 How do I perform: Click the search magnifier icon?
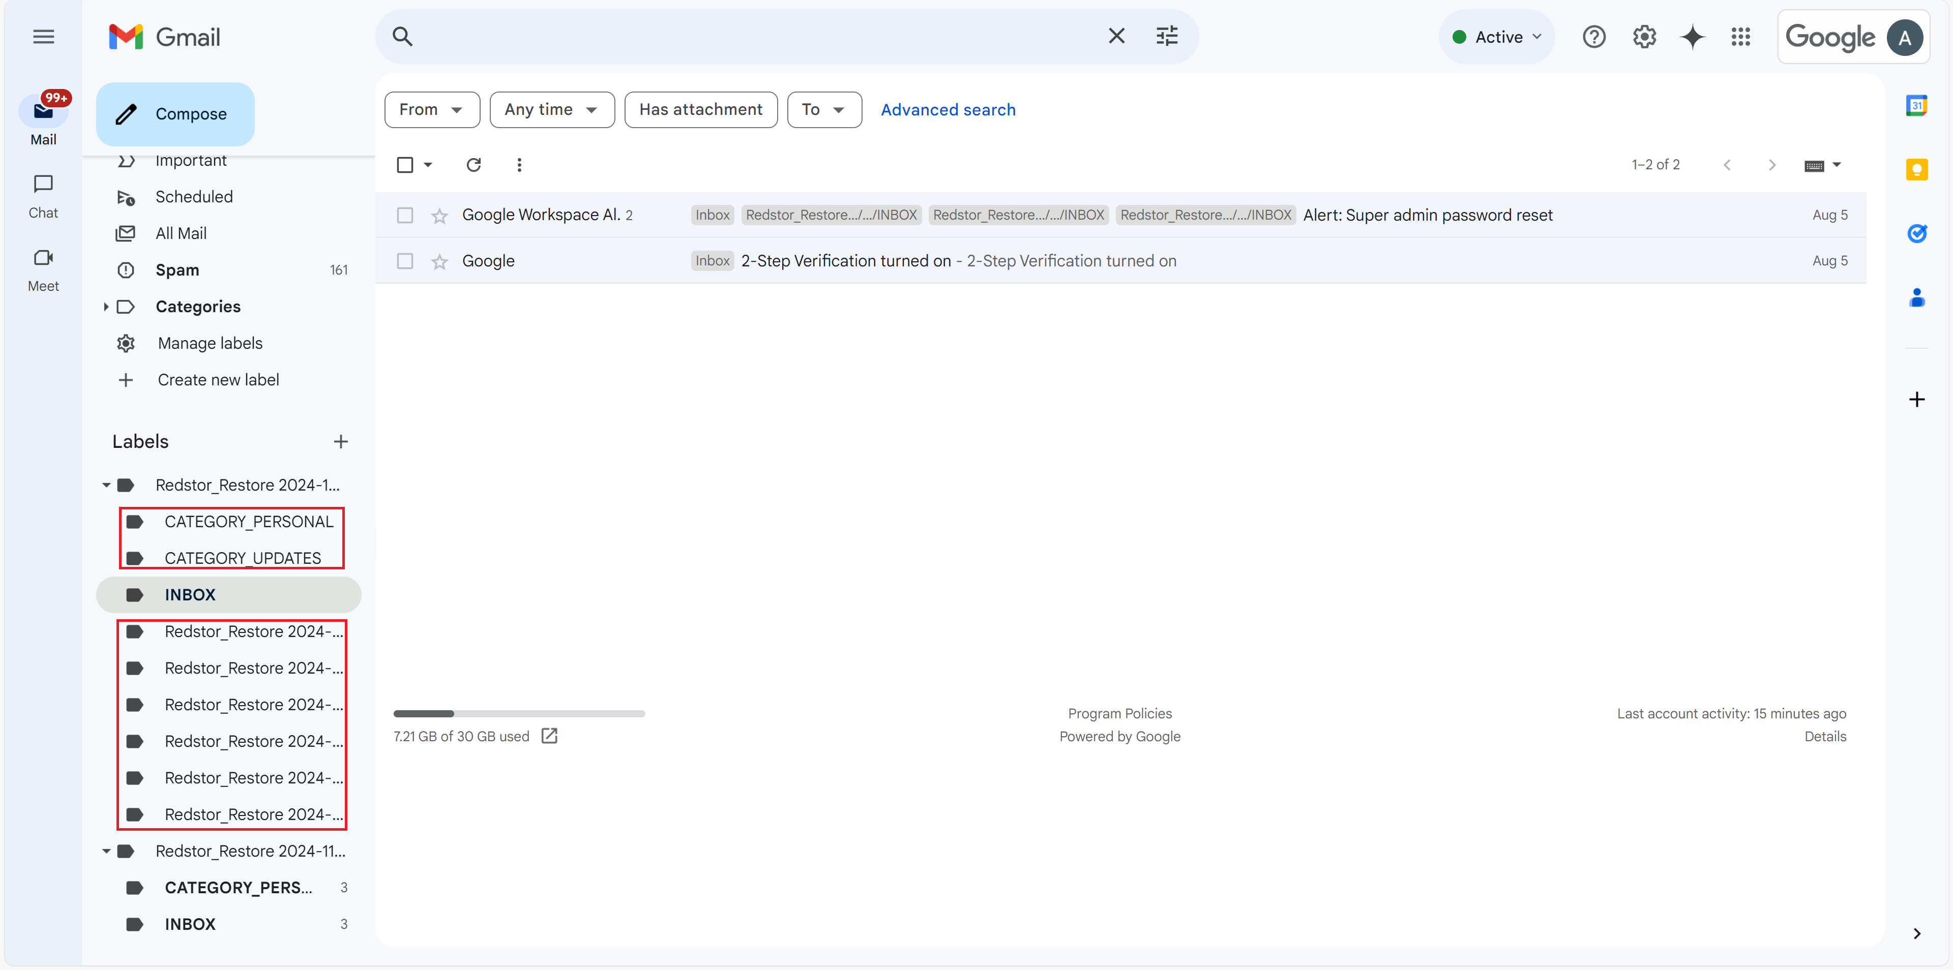pos(402,37)
